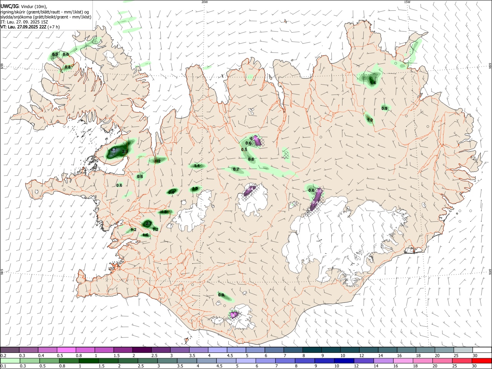Click the 'slydda/snjókoma' legend description line
492x369 pixels.
pos(46,17)
